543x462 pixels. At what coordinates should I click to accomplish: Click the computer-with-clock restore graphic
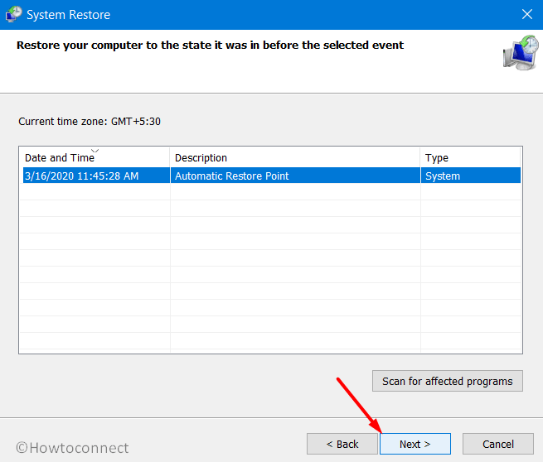[x=521, y=53]
